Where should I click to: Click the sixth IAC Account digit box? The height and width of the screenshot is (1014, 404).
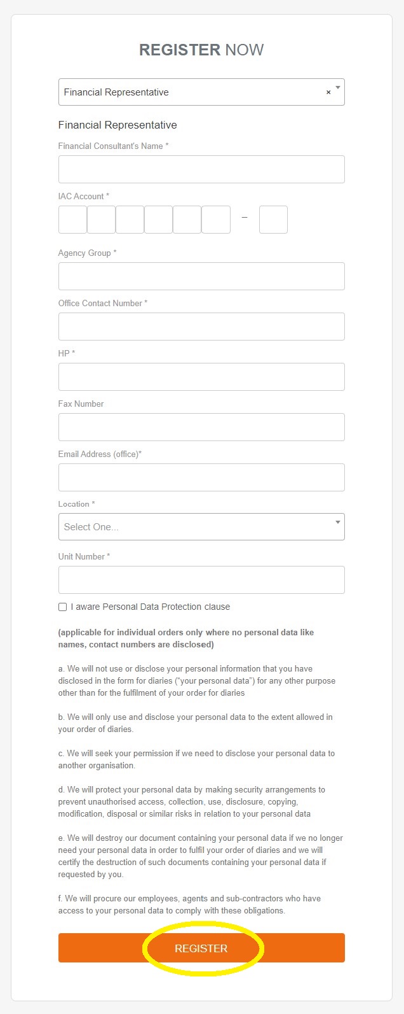[216, 220]
